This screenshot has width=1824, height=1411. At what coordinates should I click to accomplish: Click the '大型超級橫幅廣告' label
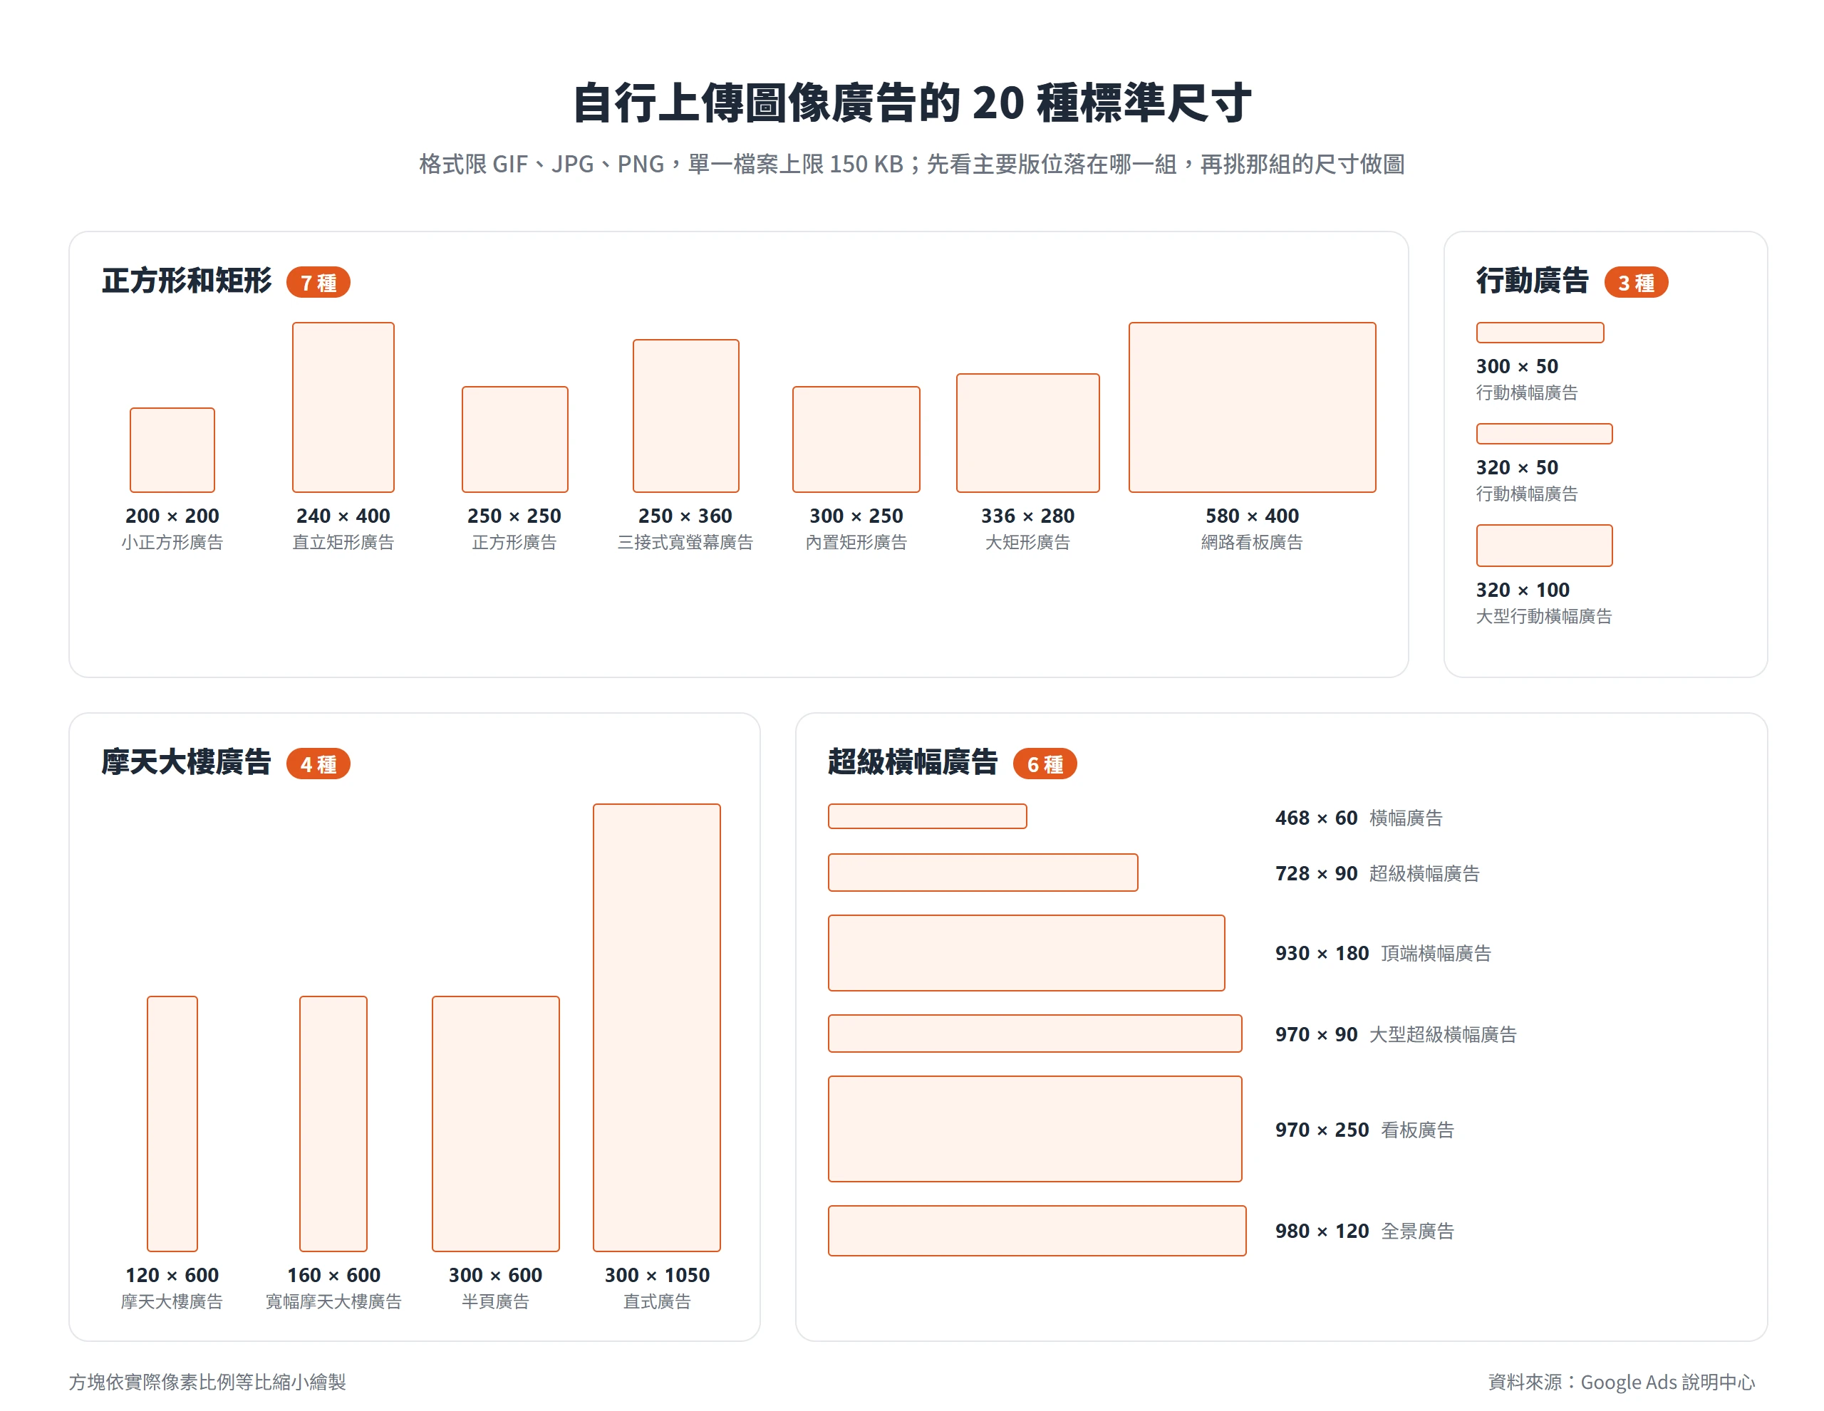coord(1442,1033)
